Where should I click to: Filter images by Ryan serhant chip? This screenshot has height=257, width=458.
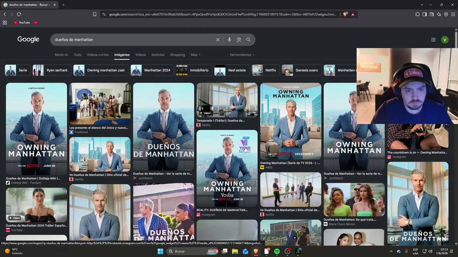tap(52, 70)
